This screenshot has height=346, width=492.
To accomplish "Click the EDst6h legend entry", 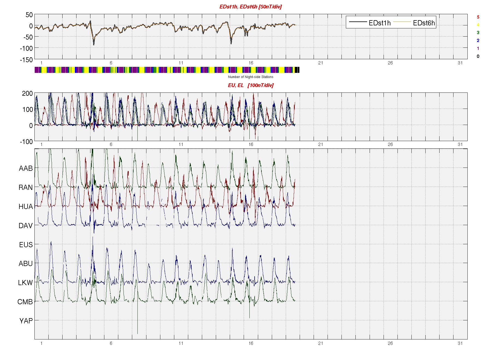I will coord(424,23).
